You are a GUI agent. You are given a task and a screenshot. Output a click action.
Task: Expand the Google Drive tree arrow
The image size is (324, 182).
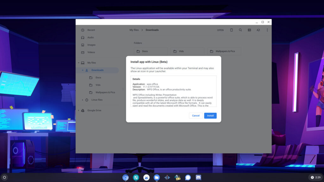[78, 110]
